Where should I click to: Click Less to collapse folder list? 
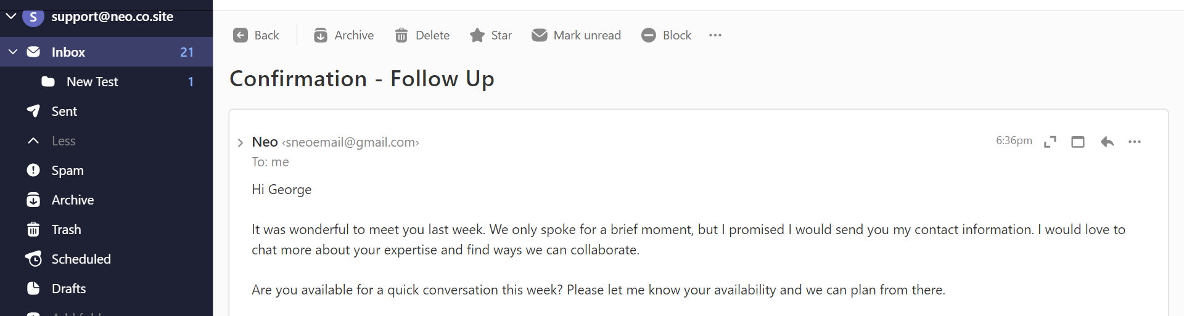[x=64, y=140]
